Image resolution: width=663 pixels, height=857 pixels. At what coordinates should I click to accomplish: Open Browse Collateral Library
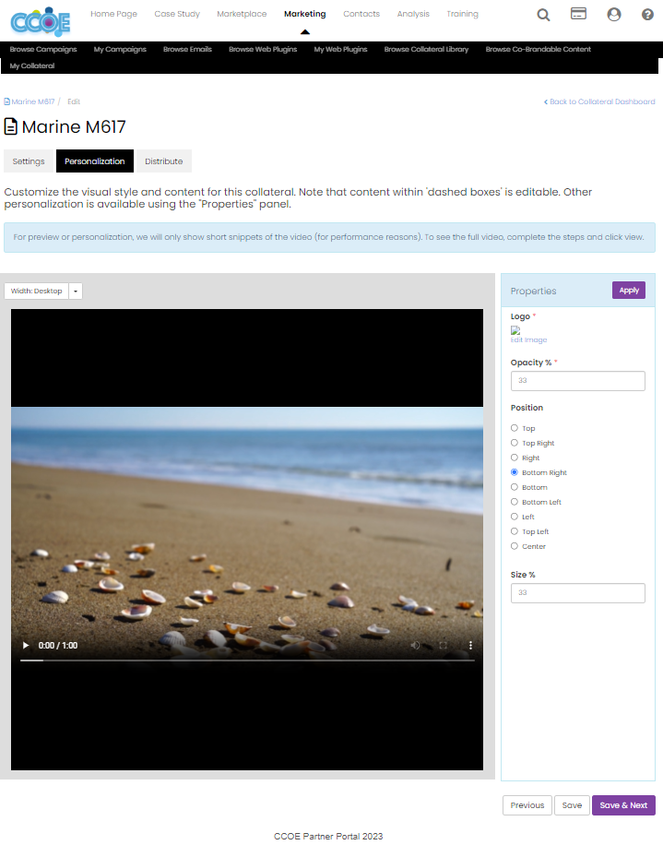427,49
